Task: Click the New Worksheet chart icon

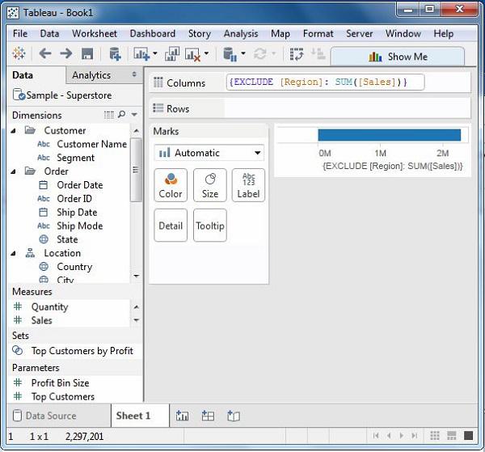Action: [x=141, y=54]
